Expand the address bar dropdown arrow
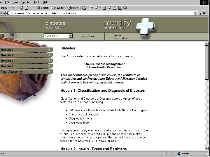Screen dimensions: 210x157 (195, 13)
